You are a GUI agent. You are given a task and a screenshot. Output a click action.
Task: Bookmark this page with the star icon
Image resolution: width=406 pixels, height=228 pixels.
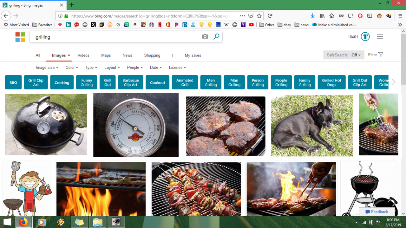click(x=259, y=16)
